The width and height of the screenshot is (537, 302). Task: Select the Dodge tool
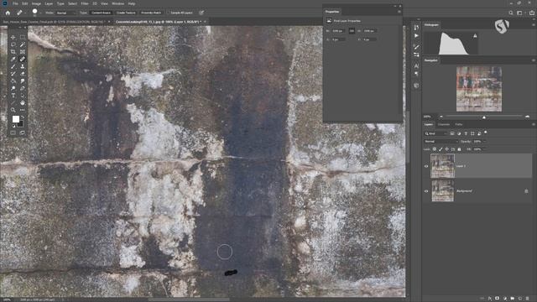(13, 88)
